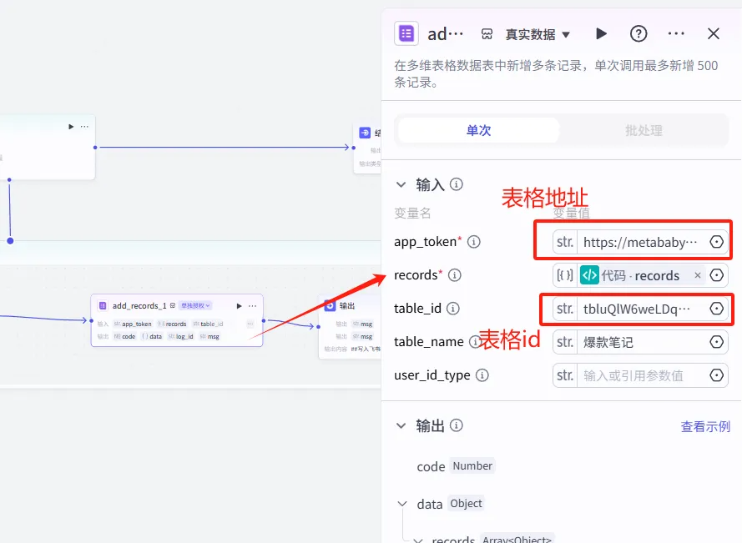Screen dimensions: 742x543
Task: Click the app_token str type selector
Action: [x=565, y=242]
